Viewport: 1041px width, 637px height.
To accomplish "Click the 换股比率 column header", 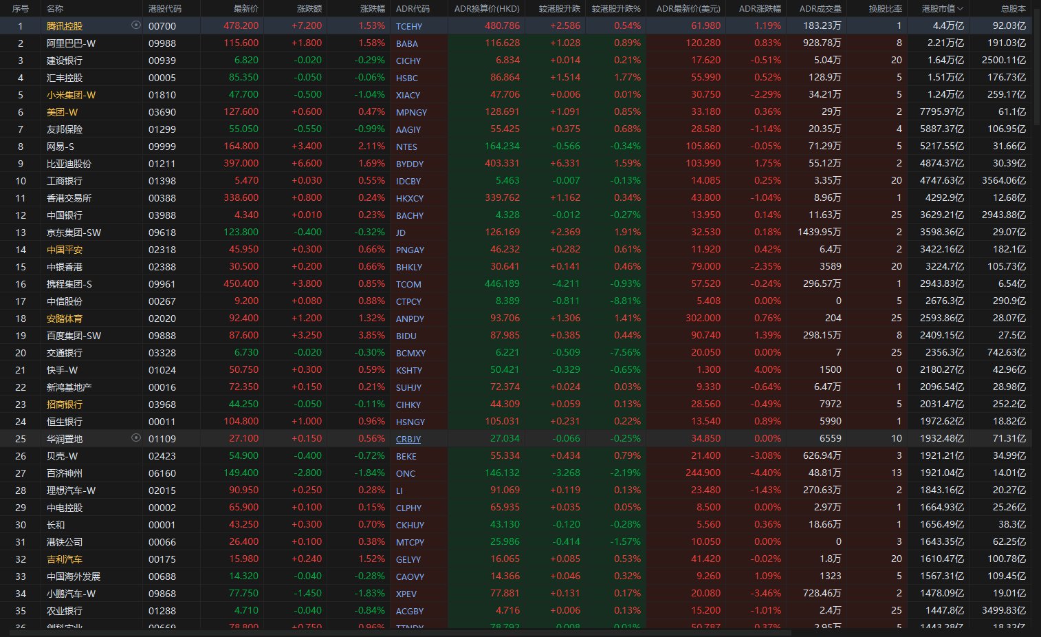I will coord(885,9).
